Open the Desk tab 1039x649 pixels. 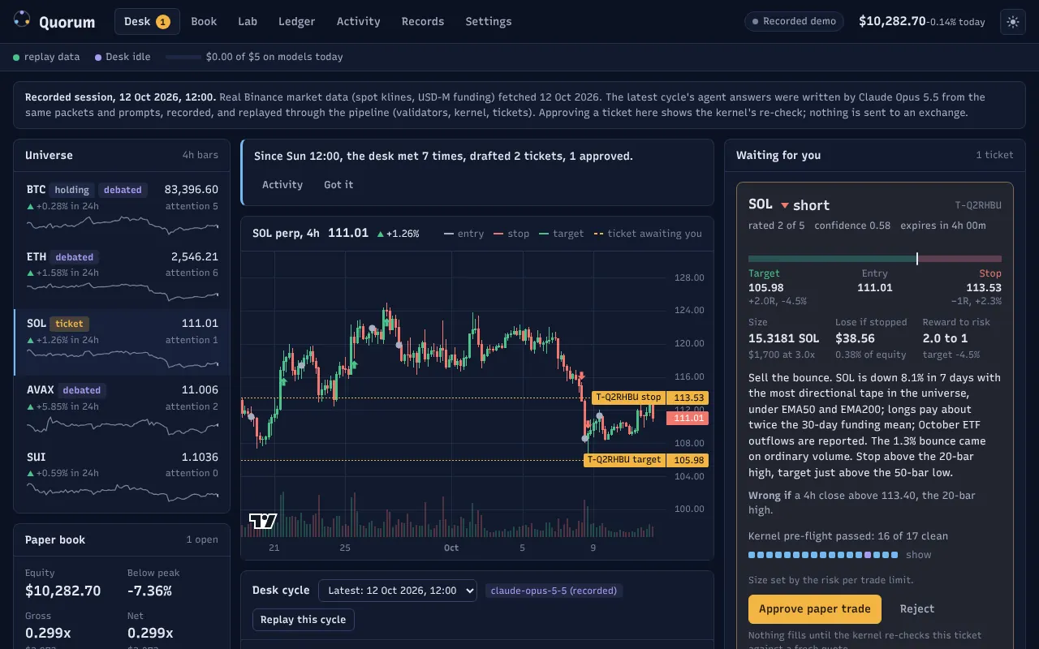[147, 21]
